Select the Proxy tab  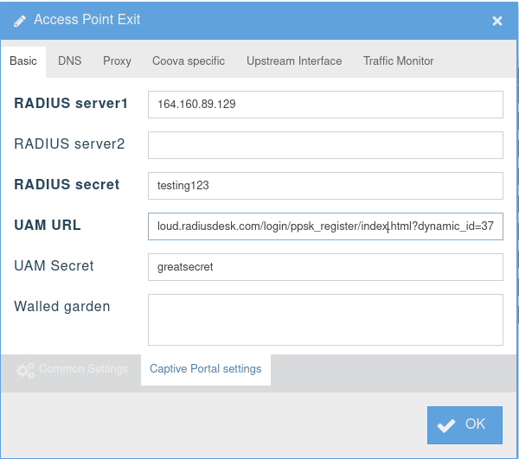click(x=117, y=61)
